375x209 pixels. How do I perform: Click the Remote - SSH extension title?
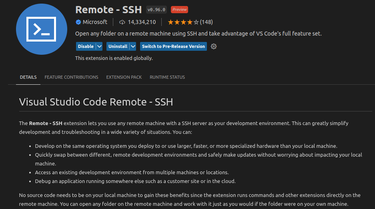click(108, 10)
